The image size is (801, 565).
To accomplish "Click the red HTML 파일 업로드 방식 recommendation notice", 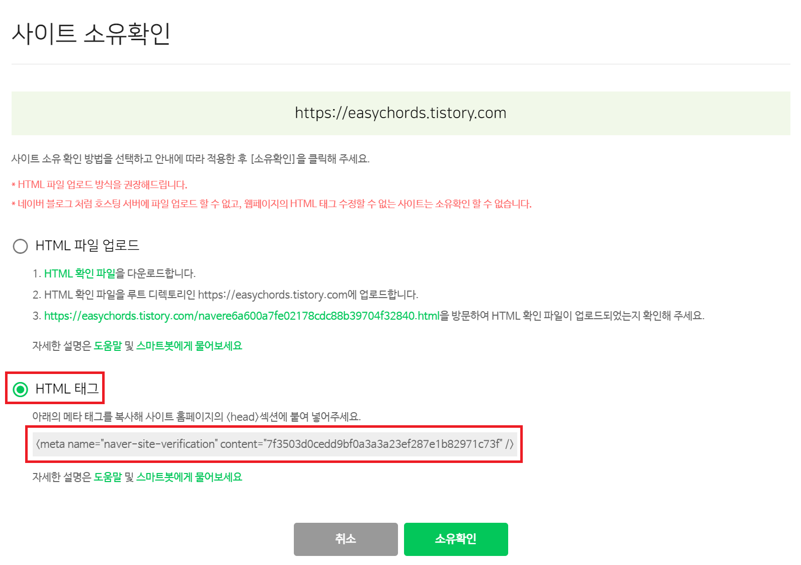I will click(x=100, y=184).
